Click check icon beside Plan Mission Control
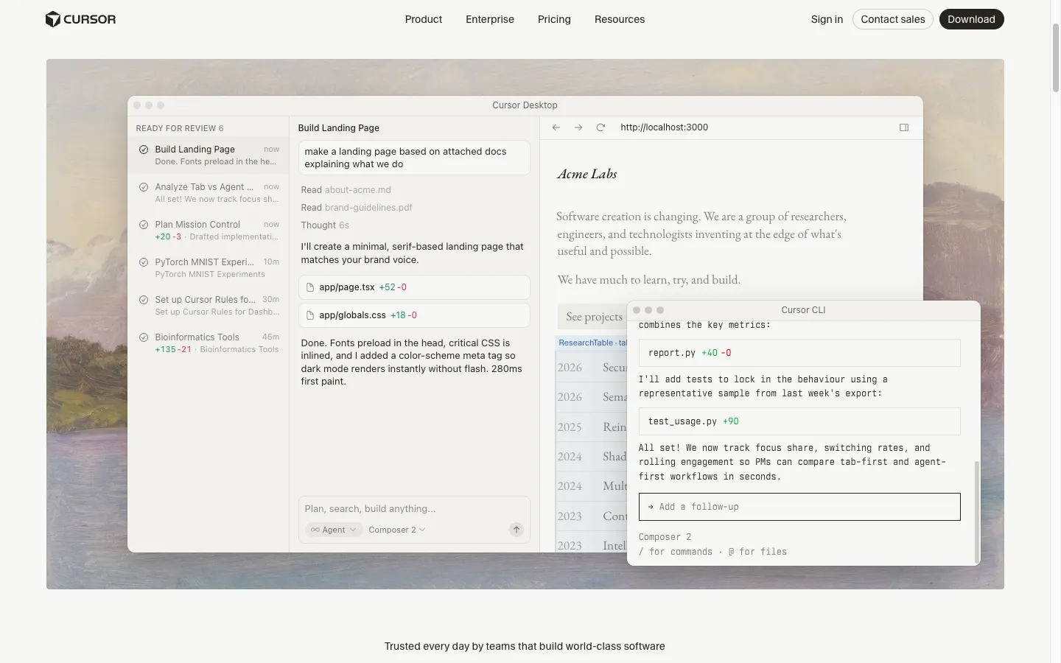Image resolution: width=1061 pixels, height=663 pixels. [144, 225]
